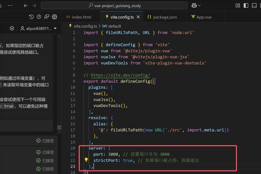The width and height of the screenshot is (261, 174).
Task: Click the 'fileURLToPath' call on line 17
Action: click(x=127, y=130)
